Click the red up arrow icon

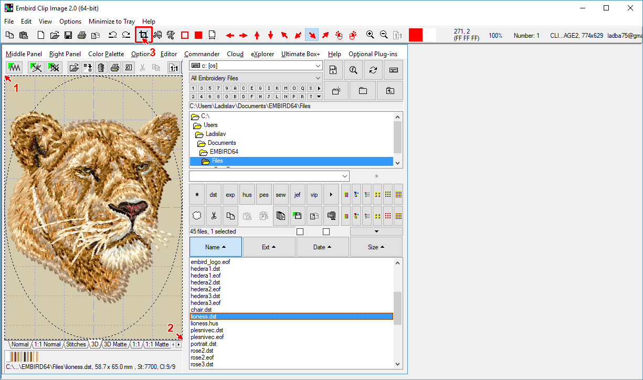[257, 35]
